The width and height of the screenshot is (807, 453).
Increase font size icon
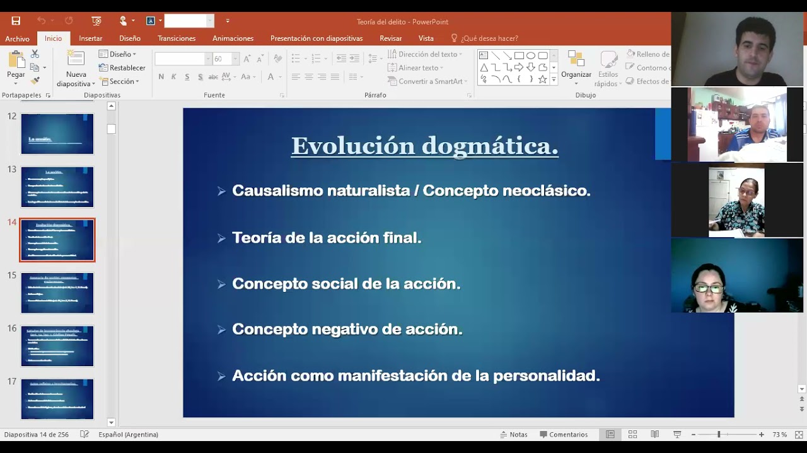click(x=247, y=59)
